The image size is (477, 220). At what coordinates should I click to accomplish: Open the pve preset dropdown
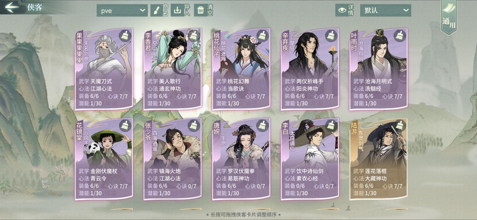point(122,11)
